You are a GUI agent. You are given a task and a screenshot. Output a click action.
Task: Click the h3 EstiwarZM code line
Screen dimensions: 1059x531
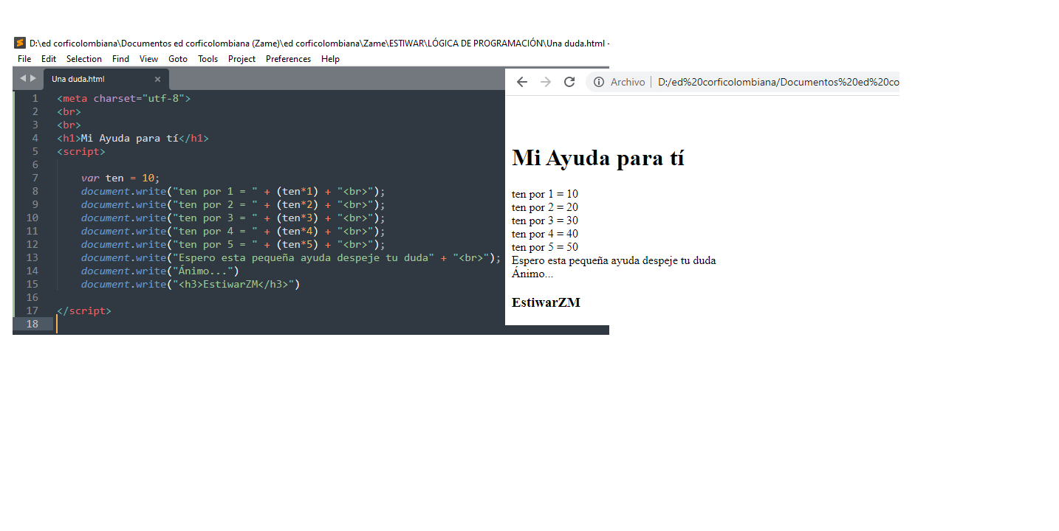(191, 284)
